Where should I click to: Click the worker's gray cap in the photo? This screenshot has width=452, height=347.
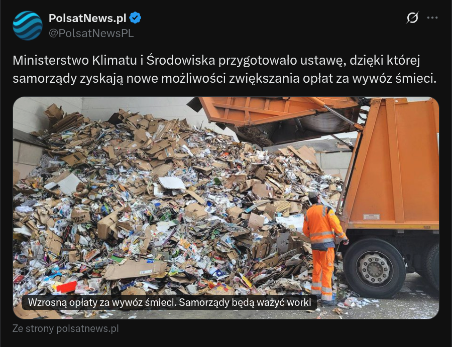pos(313,195)
